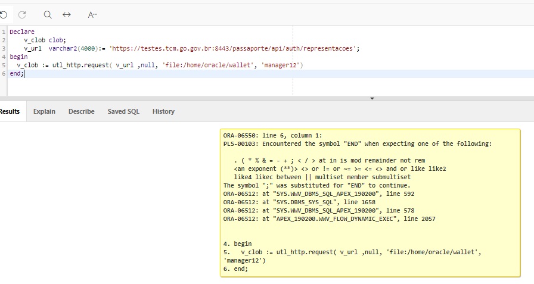Image resolution: width=534 pixels, height=284 pixels.
Task: Open the "A" font settings icon
Action: [92, 14]
